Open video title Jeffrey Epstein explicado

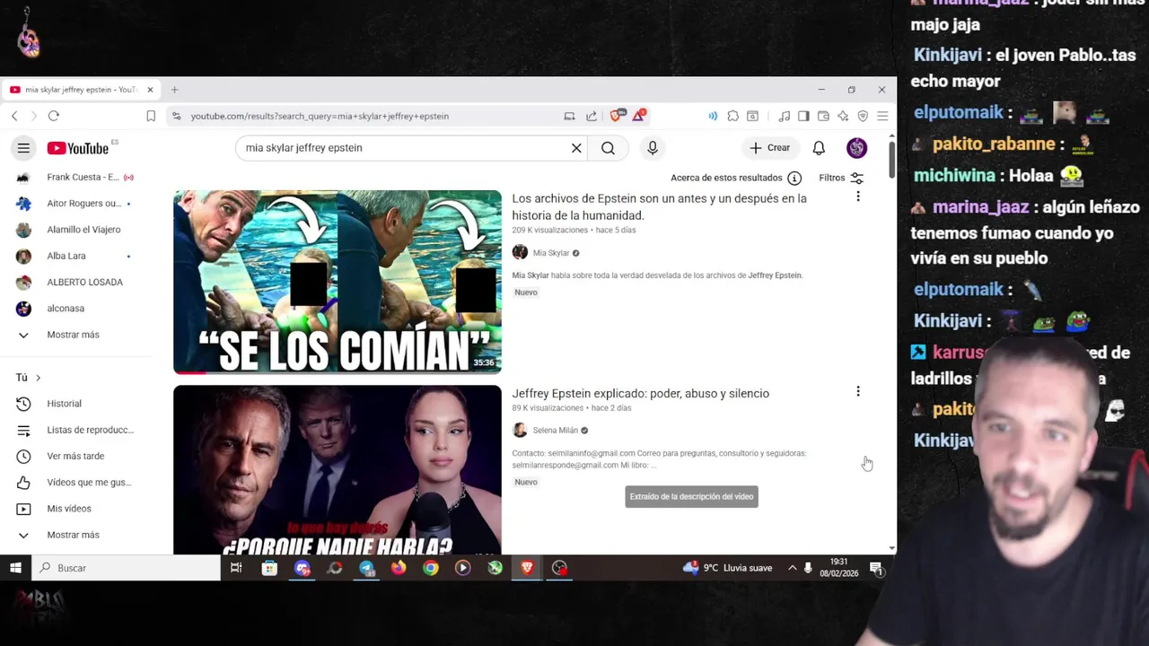(x=640, y=393)
